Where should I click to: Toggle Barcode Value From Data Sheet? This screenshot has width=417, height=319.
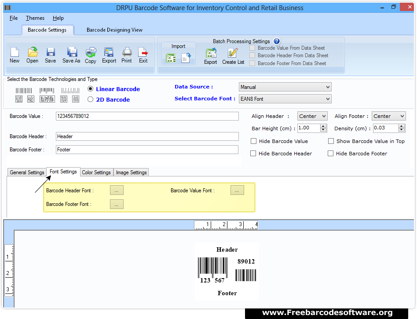coord(252,48)
